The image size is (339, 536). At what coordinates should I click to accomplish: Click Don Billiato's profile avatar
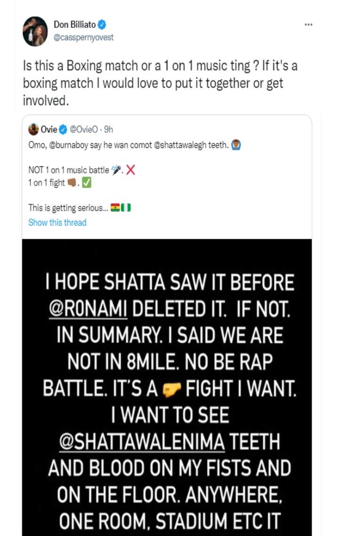35,32
